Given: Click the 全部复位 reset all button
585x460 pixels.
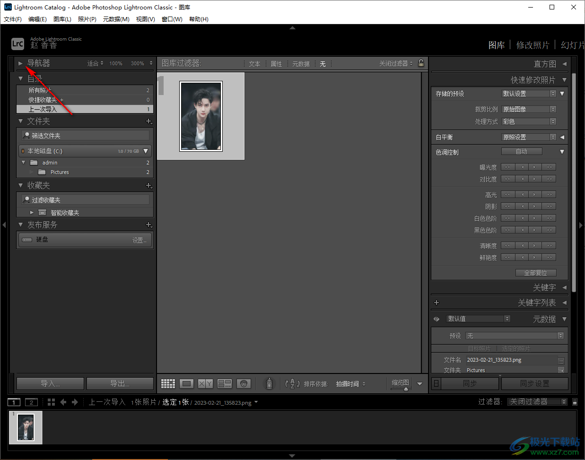Looking at the screenshot, I should (536, 273).
